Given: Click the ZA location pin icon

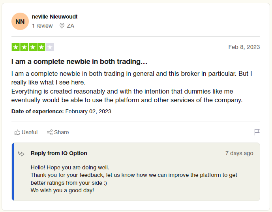Looking at the screenshot, I should tap(62, 26).
